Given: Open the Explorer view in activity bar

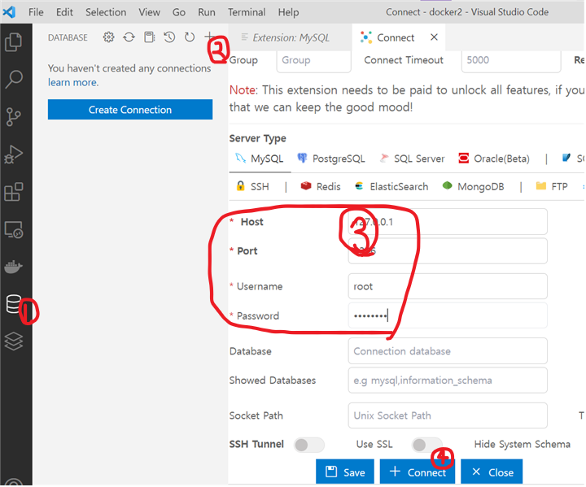Looking at the screenshot, I should (14, 41).
